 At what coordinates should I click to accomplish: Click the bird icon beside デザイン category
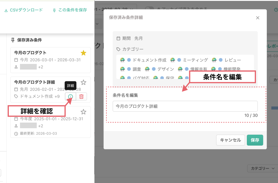[148, 68]
